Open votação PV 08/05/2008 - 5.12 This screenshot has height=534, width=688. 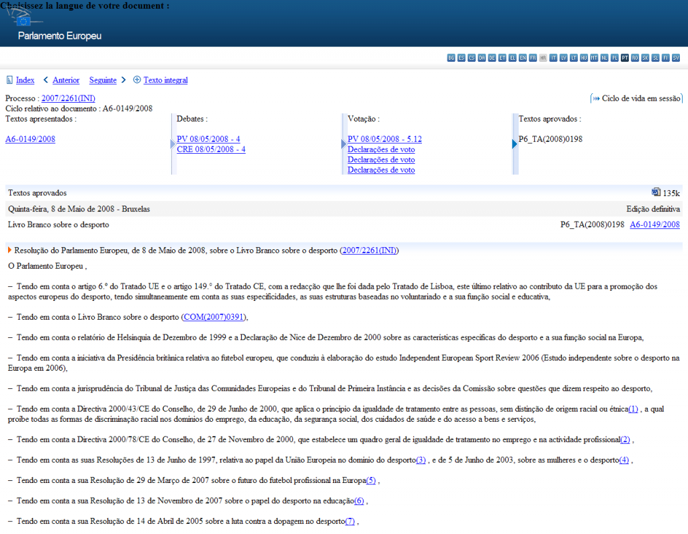pos(384,139)
